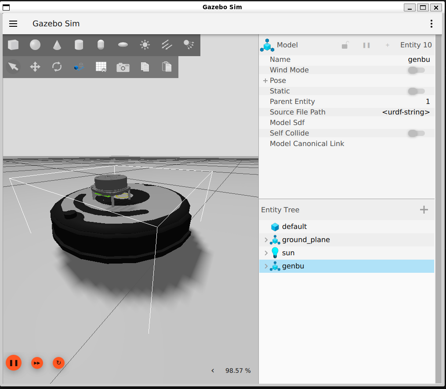This screenshot has height=389, width=446.
Task: Take a screenshot with camera icon
Action: coord(123,67)
